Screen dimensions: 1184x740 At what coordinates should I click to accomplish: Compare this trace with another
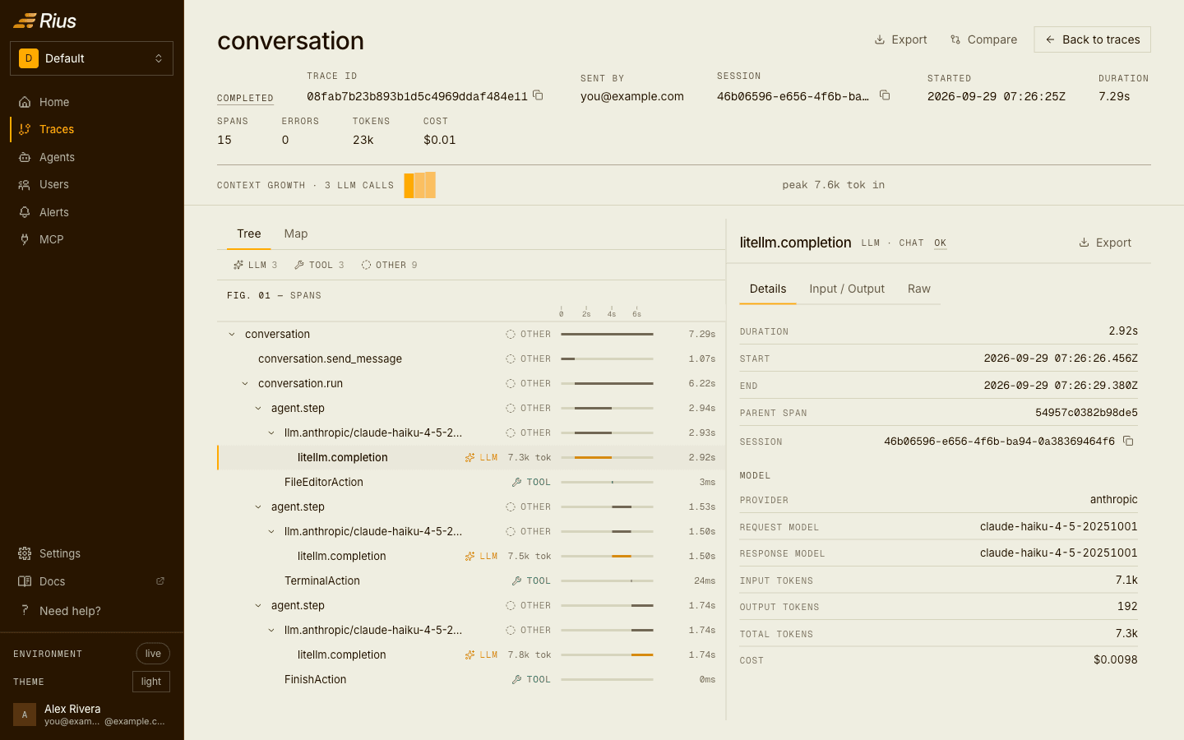(983, 39)
